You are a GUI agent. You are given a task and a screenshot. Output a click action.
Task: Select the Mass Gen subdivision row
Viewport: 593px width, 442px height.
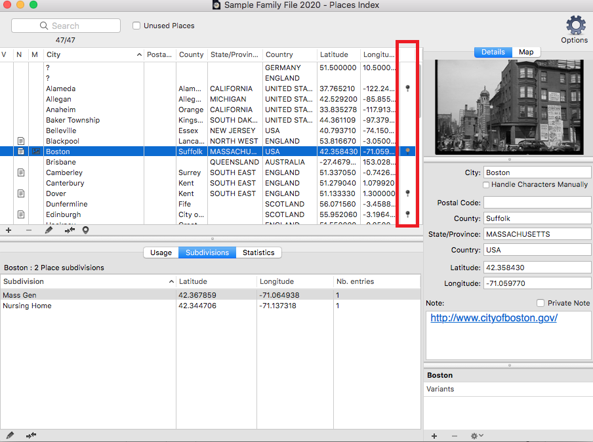211,295
